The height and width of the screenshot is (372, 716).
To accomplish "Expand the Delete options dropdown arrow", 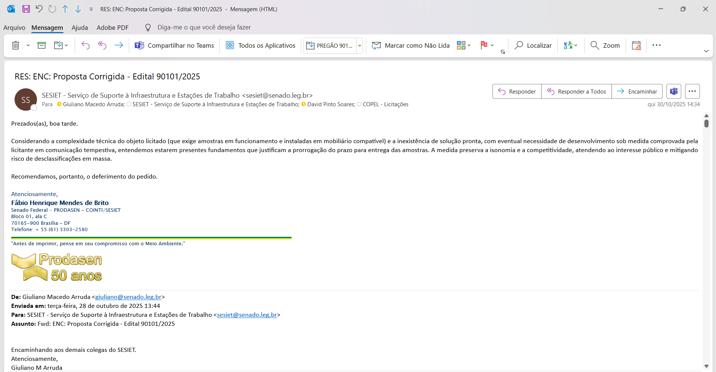I will pyautogui.click(x=28, y=45).
